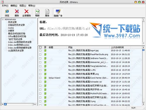The width and height of the screenshot is (146, 110).
Task: Click the history list vertical scrollbar thumb
Action: coord(143,50)
